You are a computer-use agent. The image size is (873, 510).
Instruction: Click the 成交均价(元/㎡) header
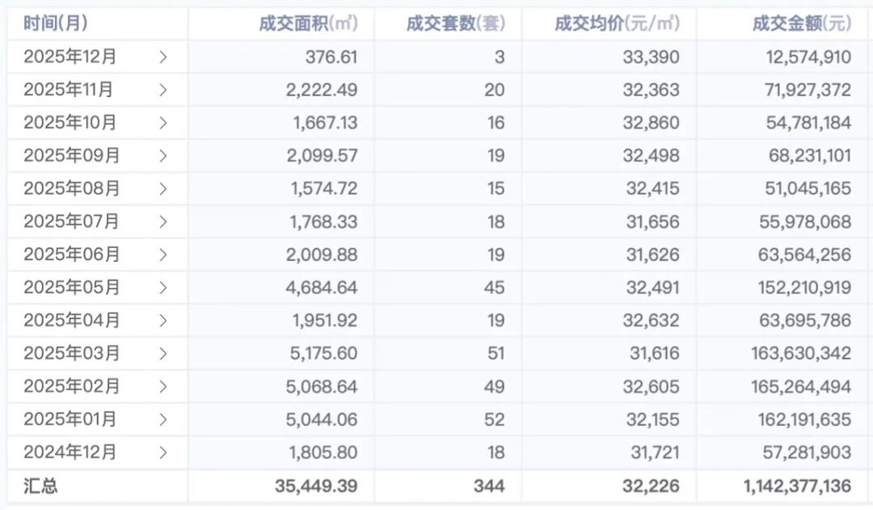pos(617,23)
